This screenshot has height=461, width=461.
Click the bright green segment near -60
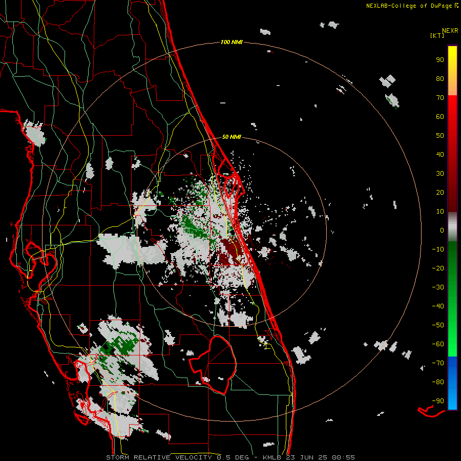click(x=452, y=345)
